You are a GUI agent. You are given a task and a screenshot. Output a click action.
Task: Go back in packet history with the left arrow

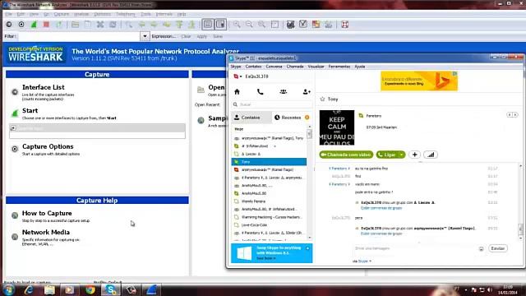pyautogui.click(x=141, y=25)
